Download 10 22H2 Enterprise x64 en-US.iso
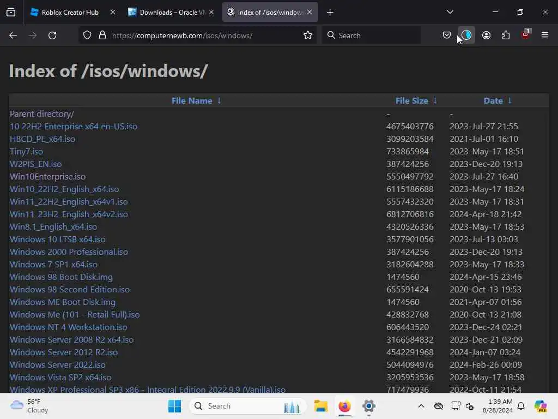Image resolution: width=558 pixels, height=419 pixels. click(x=74, y=127)
